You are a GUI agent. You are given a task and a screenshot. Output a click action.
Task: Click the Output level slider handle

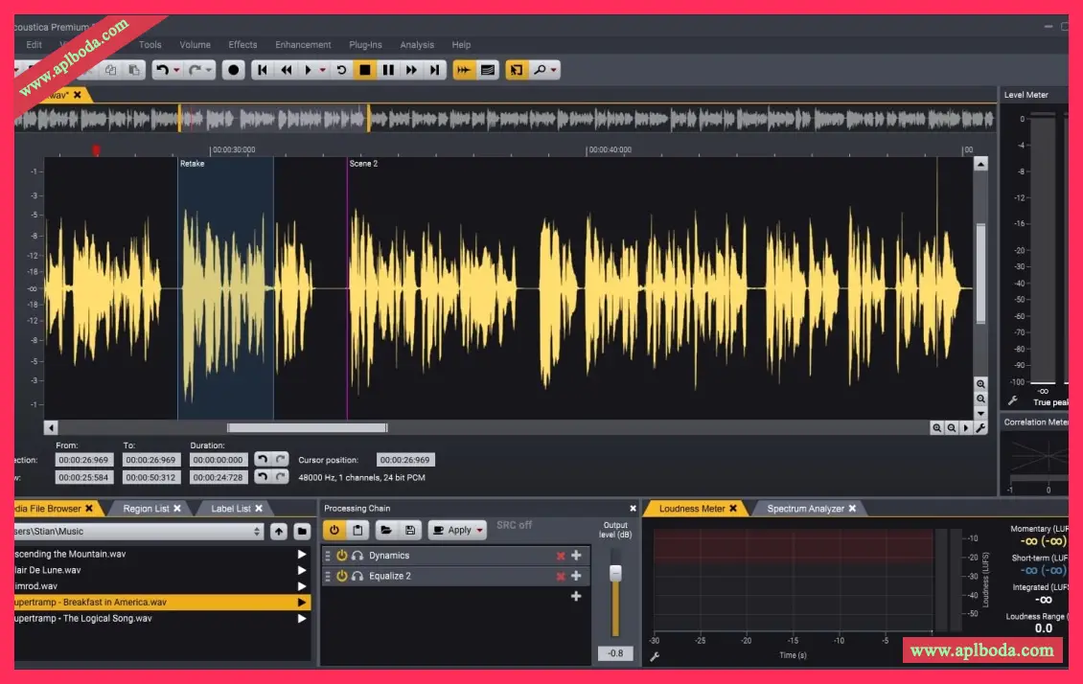coord(615,573)
